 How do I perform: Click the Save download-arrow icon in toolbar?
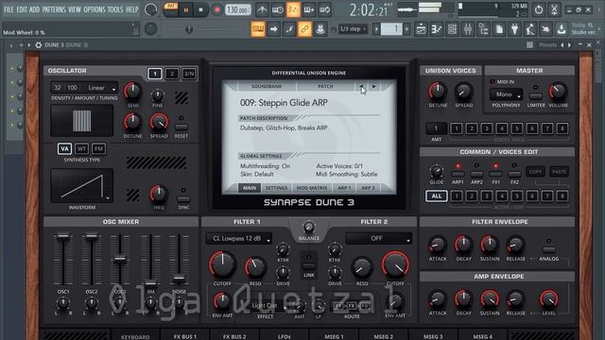(562, 29)
